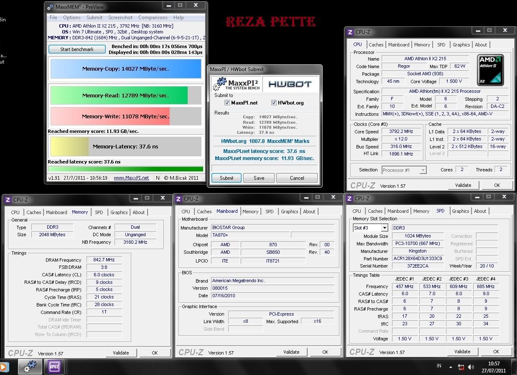Image resolution: width=517 pixels, height=375 pixels.
Task: Click the Manufacturer value Kingston
Action: click(x=418, y=251)
